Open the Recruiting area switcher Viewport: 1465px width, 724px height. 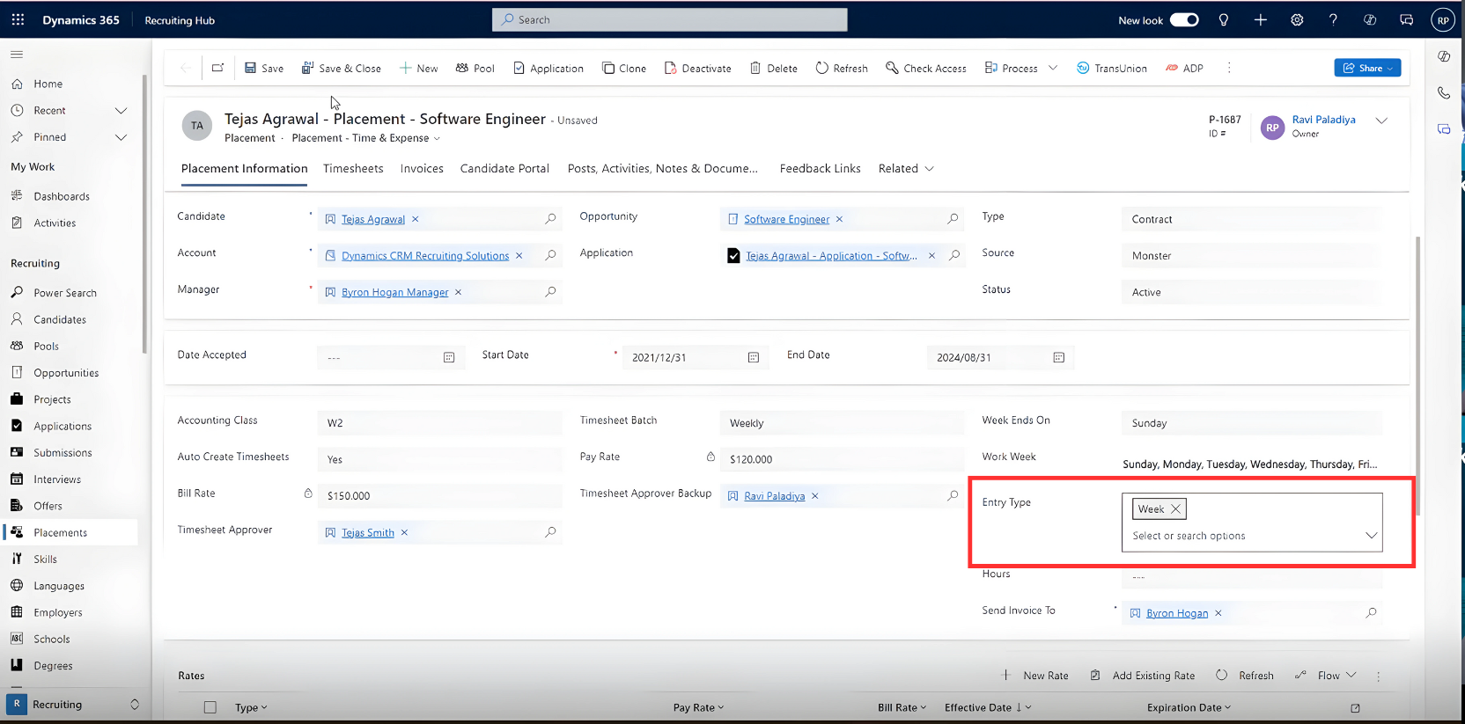pyautogui.click(x=74, y=704)
